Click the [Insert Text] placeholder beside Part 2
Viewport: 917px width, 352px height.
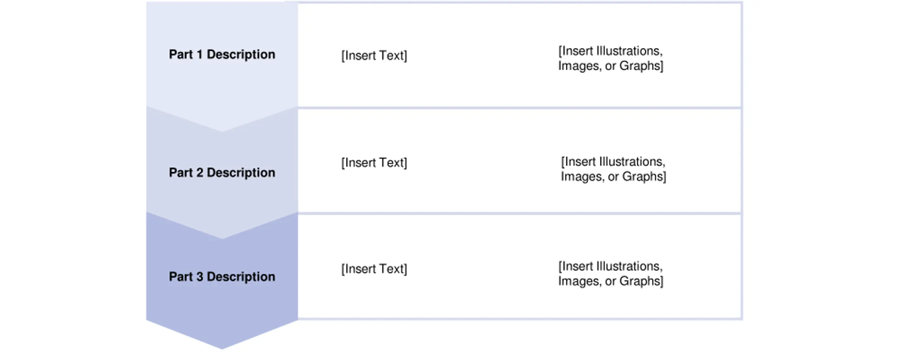point(374,162)
